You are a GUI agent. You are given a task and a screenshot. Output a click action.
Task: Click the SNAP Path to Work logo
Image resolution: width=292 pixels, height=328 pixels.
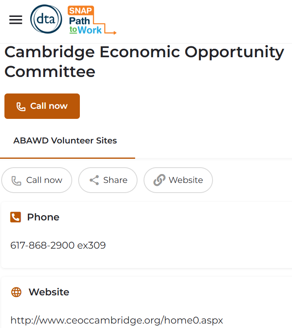92,20
